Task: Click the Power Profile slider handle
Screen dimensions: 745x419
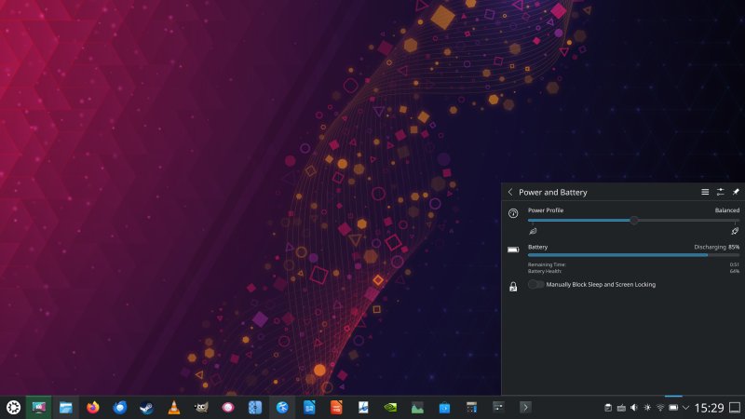Action: (634, 221)
